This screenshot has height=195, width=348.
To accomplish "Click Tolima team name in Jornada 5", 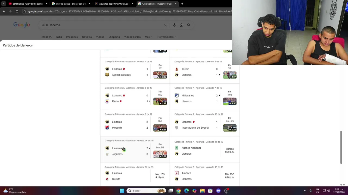I will click(185, 69).
